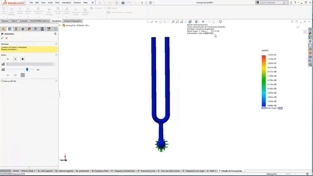Image resolution: width=313 pixels, height=176 pixels.
Task: Open the Window menu
Action: (x=77, y=2)
